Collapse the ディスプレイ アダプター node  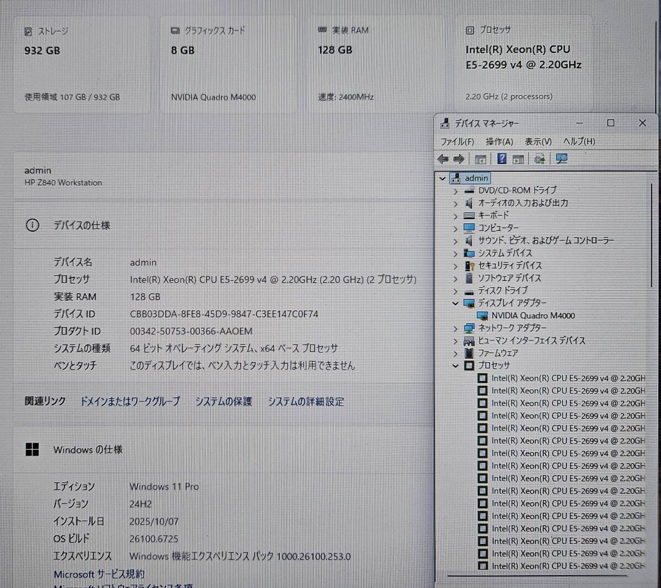tap(456, 303)
